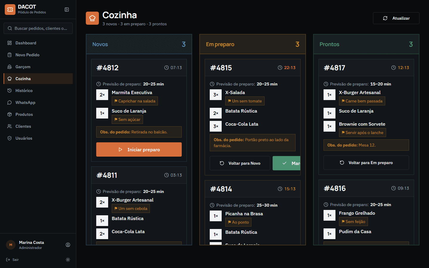The height and width of the screenshot is (268, 429).
Task: Toggle the light/dark theme sun icon
Action: (68, 260)
